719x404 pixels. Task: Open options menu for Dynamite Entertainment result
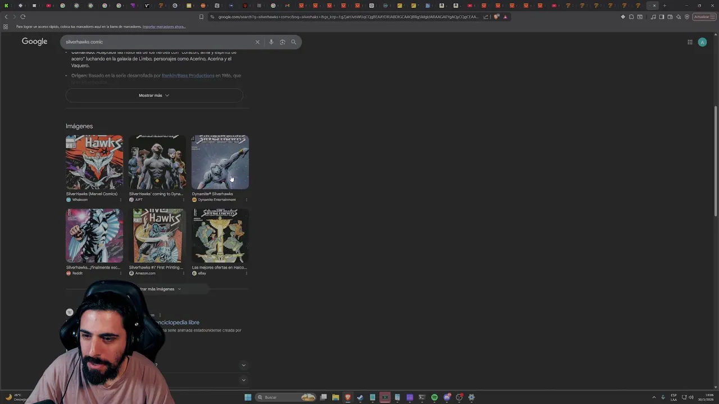click(246, 200)
